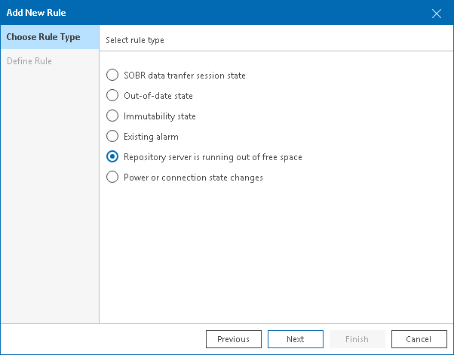Viewport: 454px width, 355px height.
Task: Select the Existing alarm radio button
Action: pyautogui.click(x=112, y=137)
